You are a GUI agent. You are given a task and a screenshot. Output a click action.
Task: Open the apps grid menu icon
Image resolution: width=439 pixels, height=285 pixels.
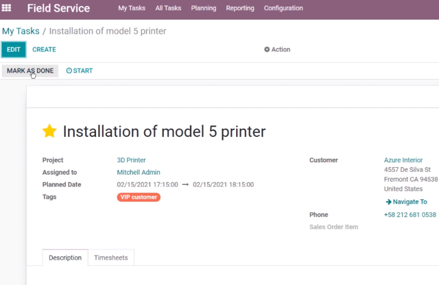(7, 8)
